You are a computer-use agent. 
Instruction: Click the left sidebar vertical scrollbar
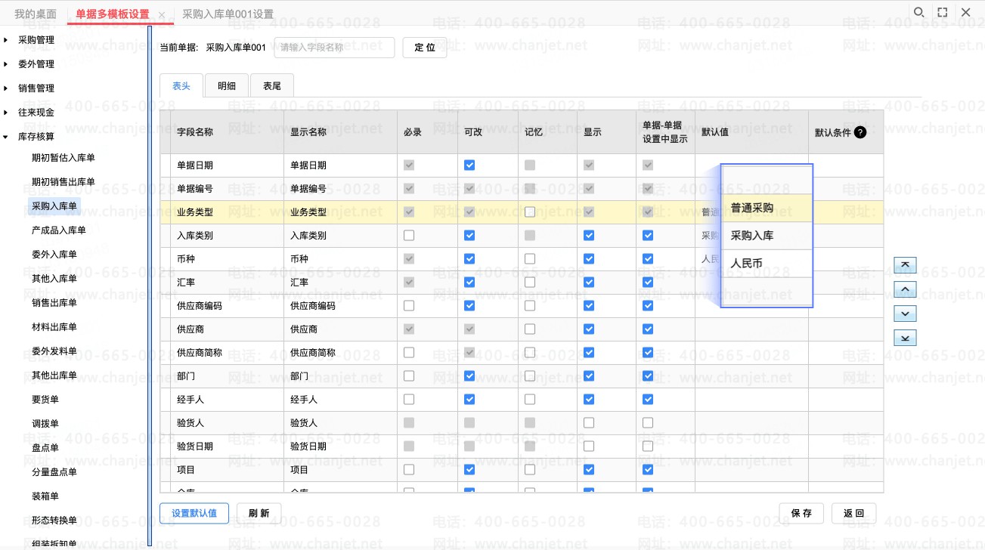(x=150, y=287)
